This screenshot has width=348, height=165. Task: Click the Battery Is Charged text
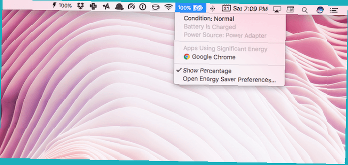(x=210, y=27)
